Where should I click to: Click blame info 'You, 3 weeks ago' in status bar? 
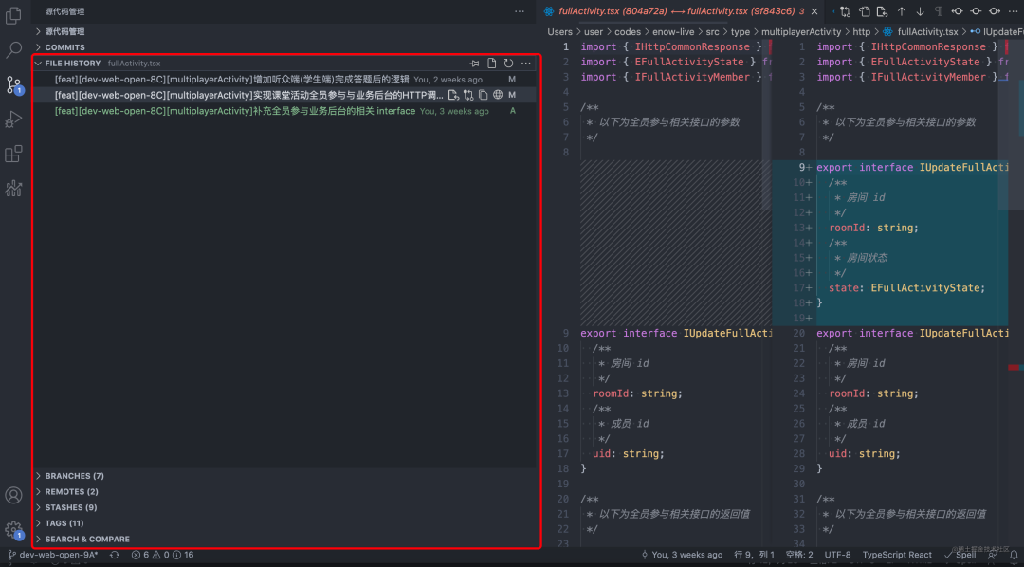[682, 555]
